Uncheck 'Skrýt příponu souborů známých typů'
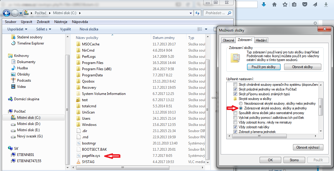The width and height of the screenshot is (334, 171). point(235,94)
